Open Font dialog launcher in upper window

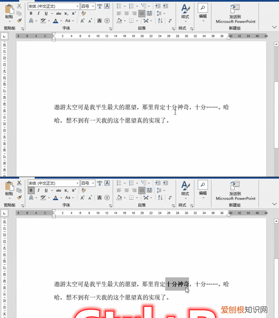(110, 29)
